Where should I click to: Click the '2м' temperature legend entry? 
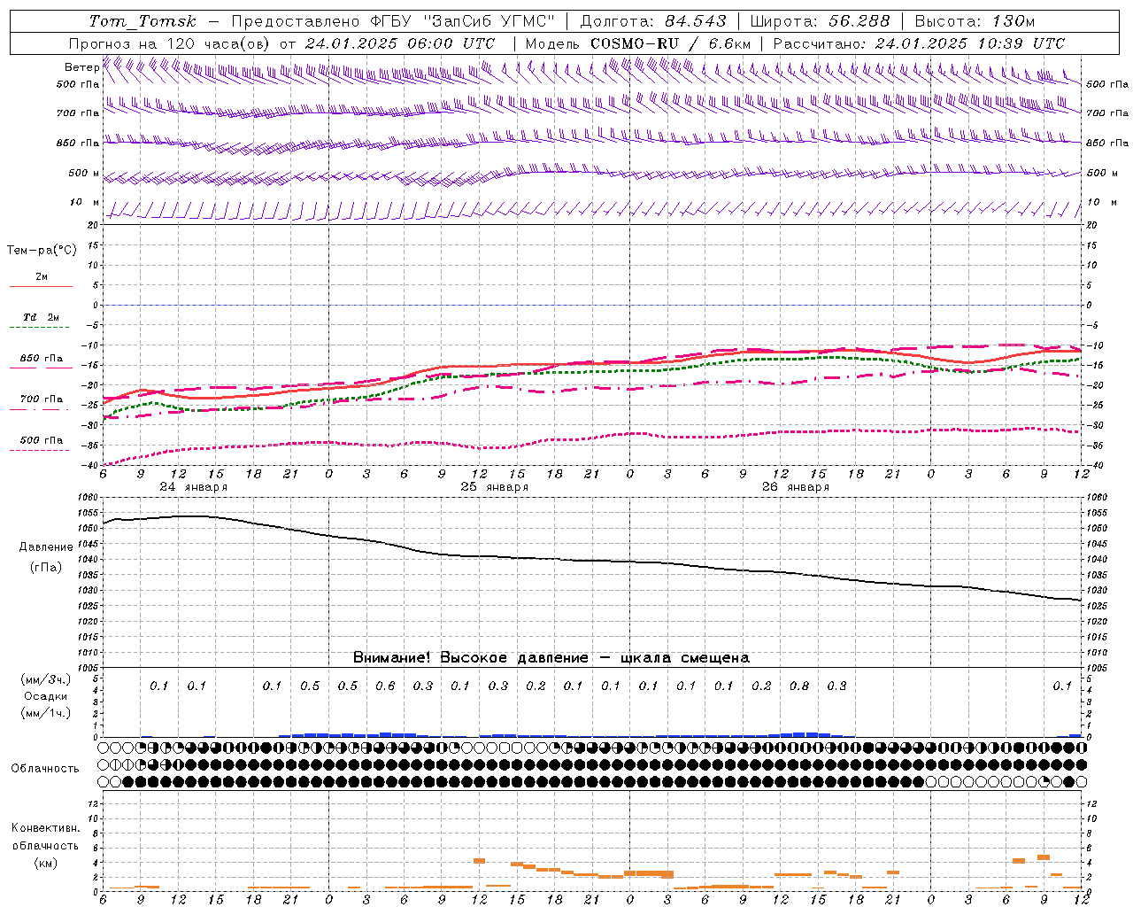click(42, 277)
